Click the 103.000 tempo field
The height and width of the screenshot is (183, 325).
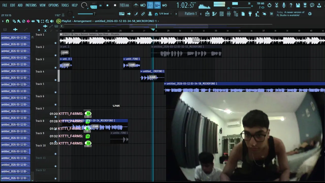point(124,5)
